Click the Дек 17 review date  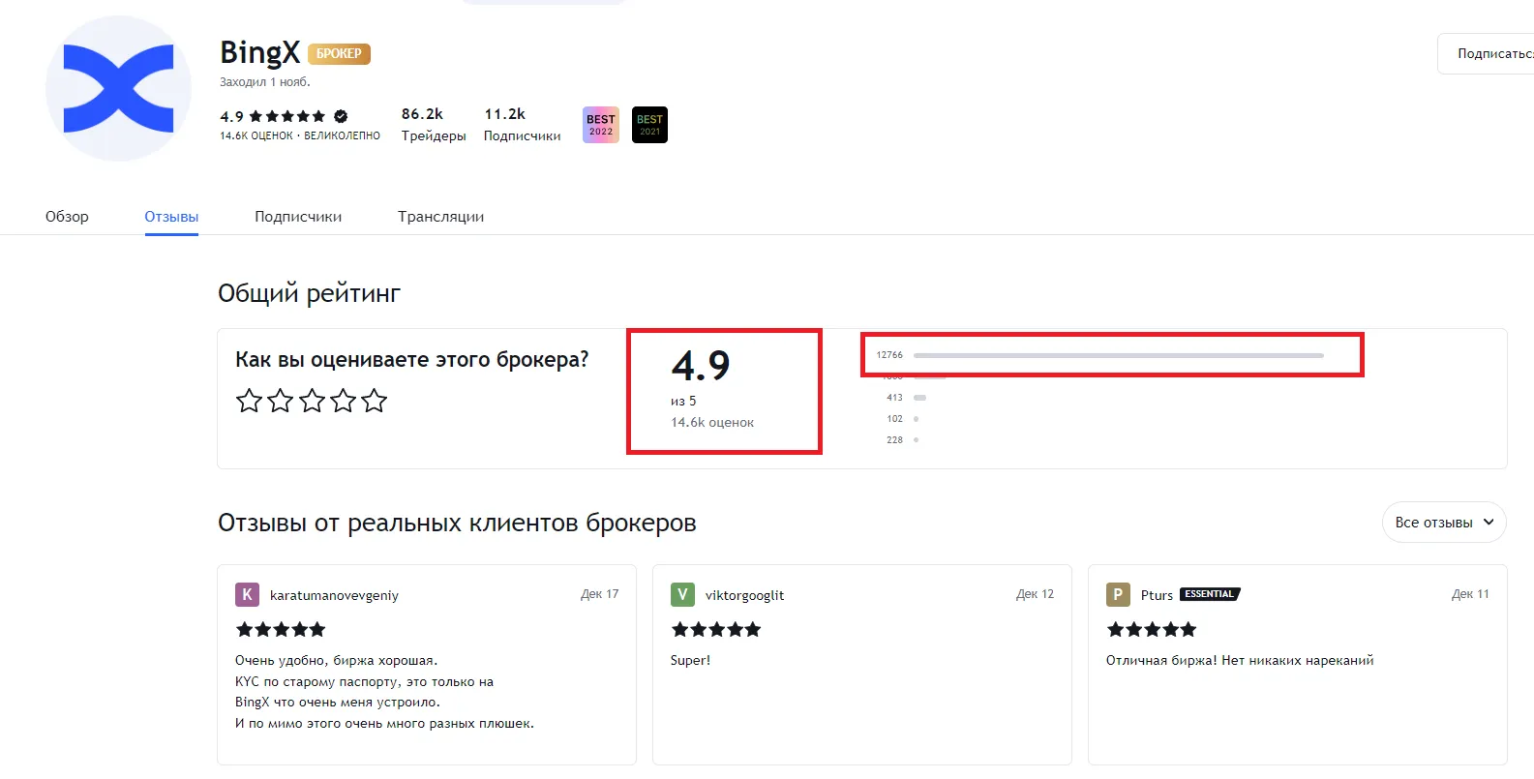[600, 594]
